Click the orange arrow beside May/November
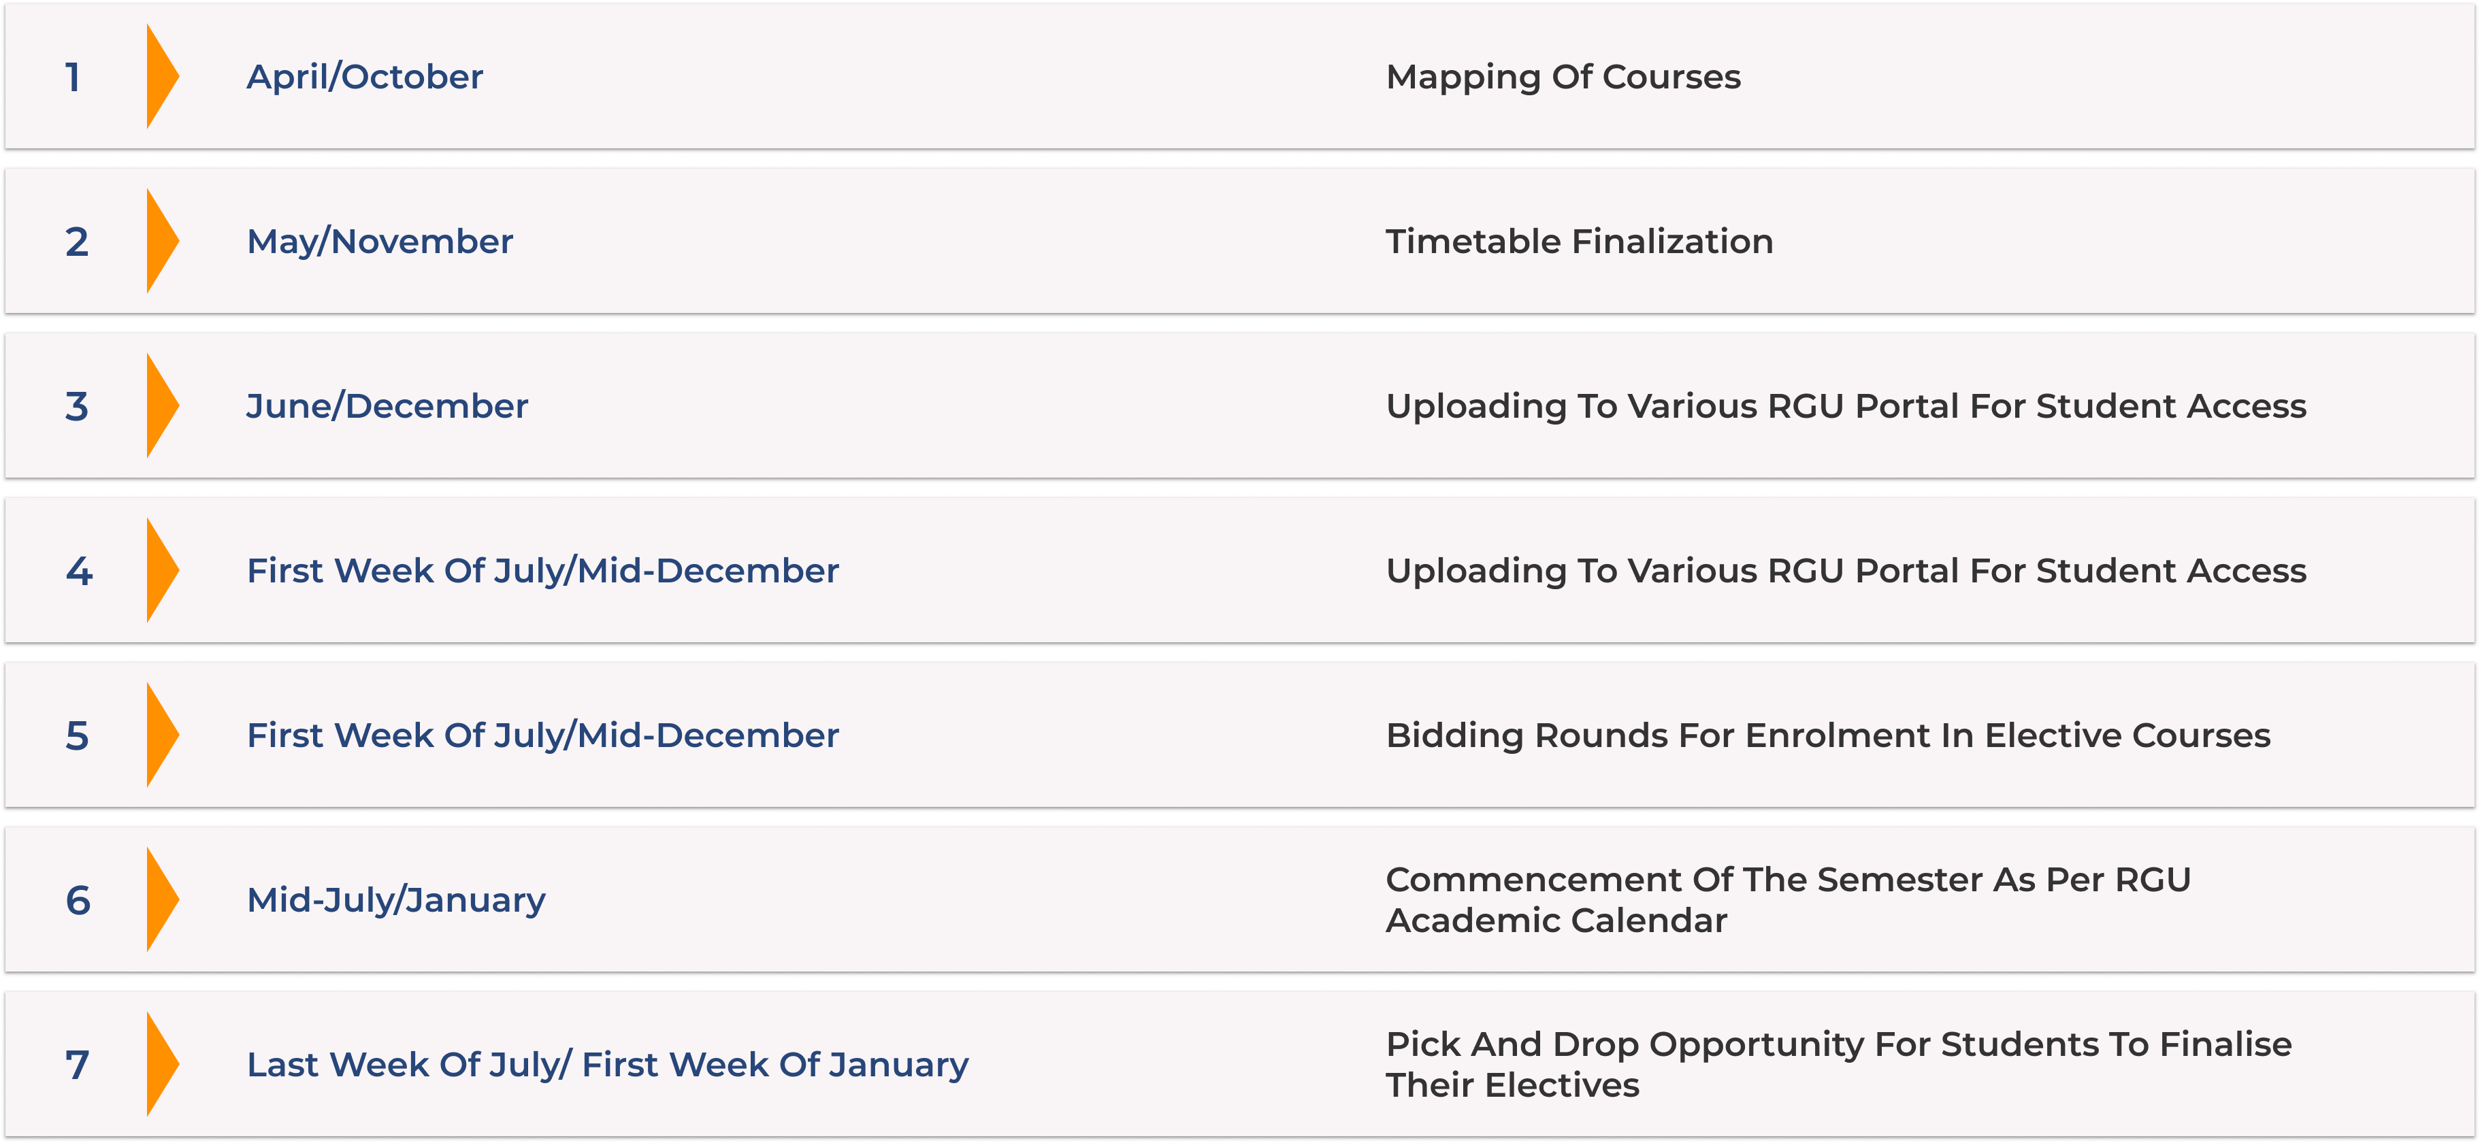The height and width of the screenshot is (1143, 2480). [162, 242]
